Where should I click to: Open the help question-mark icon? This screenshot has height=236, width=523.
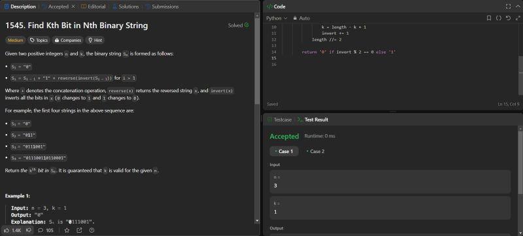(92, 230)
